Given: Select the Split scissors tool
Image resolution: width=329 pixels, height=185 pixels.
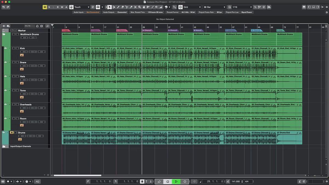Looking at the screenshot, I should pos(127,7).
